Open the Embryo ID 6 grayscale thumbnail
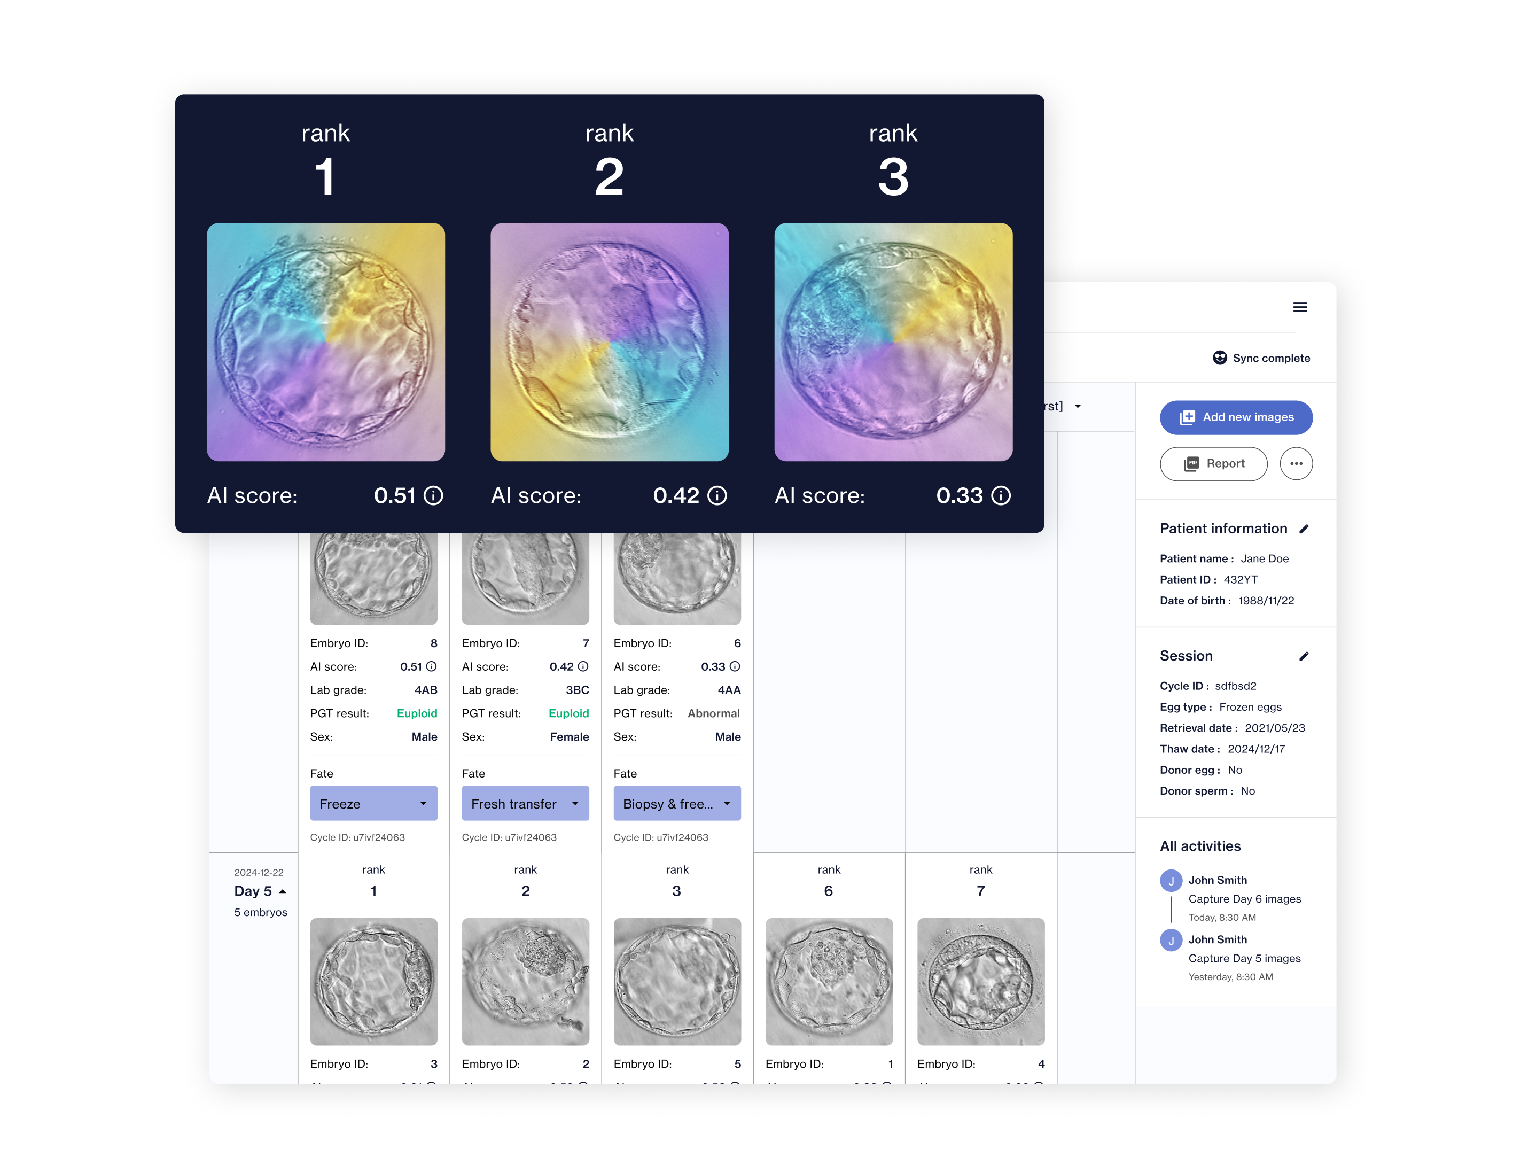This screenshot has height=1165, width=1513. click(677, 578)
